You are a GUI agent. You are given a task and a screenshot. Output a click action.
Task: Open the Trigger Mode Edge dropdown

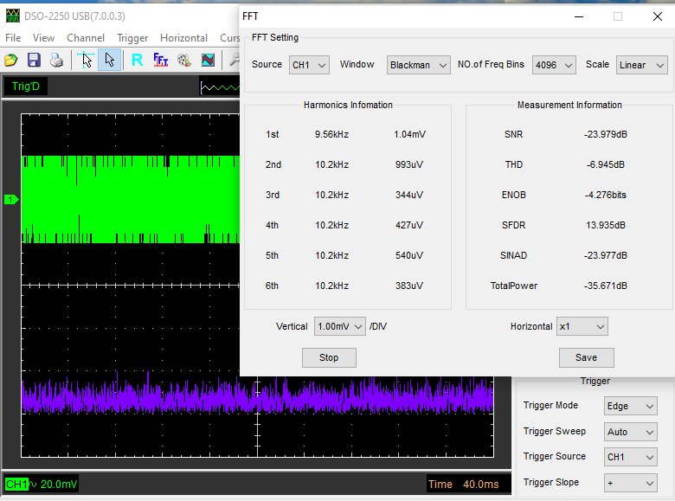(633, 406)
